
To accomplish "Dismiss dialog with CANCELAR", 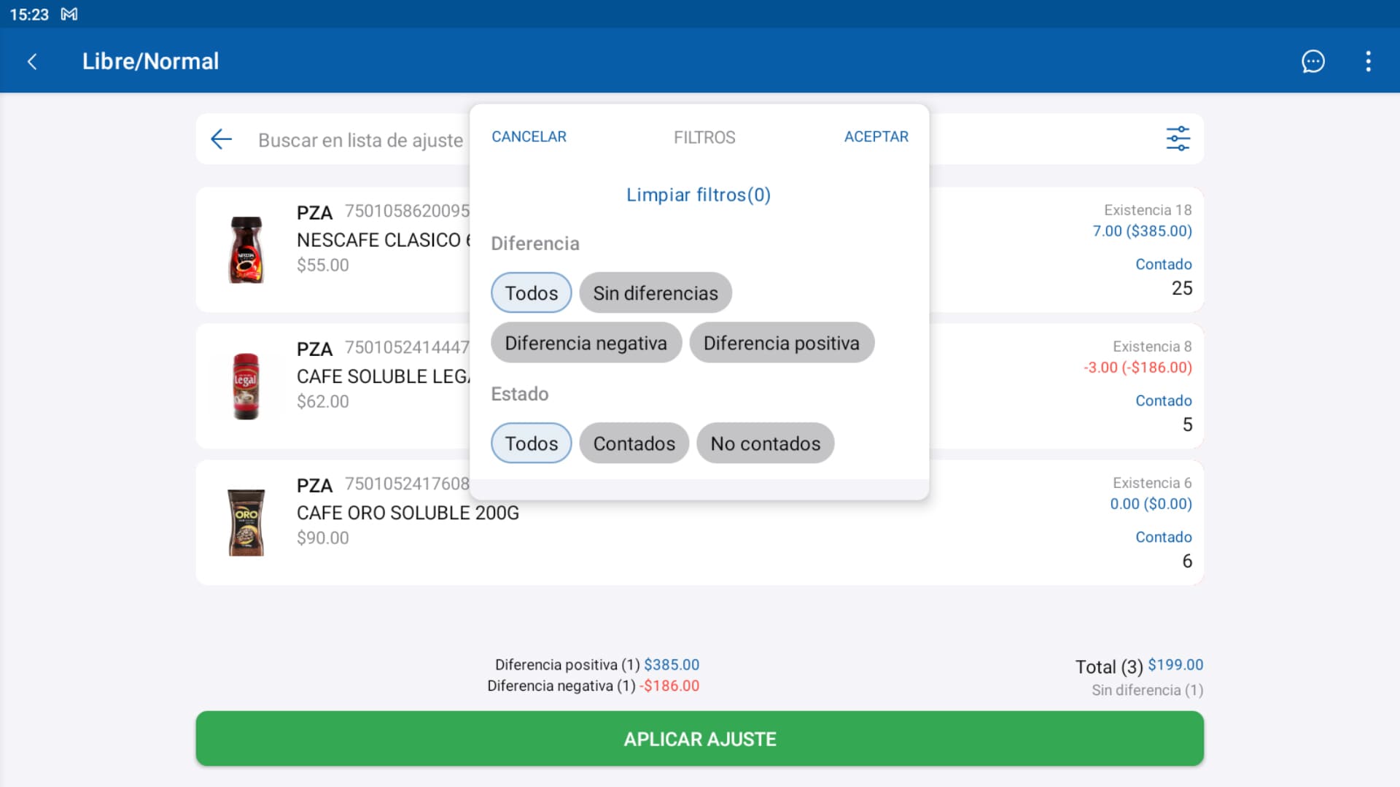I will coord(529,136).
